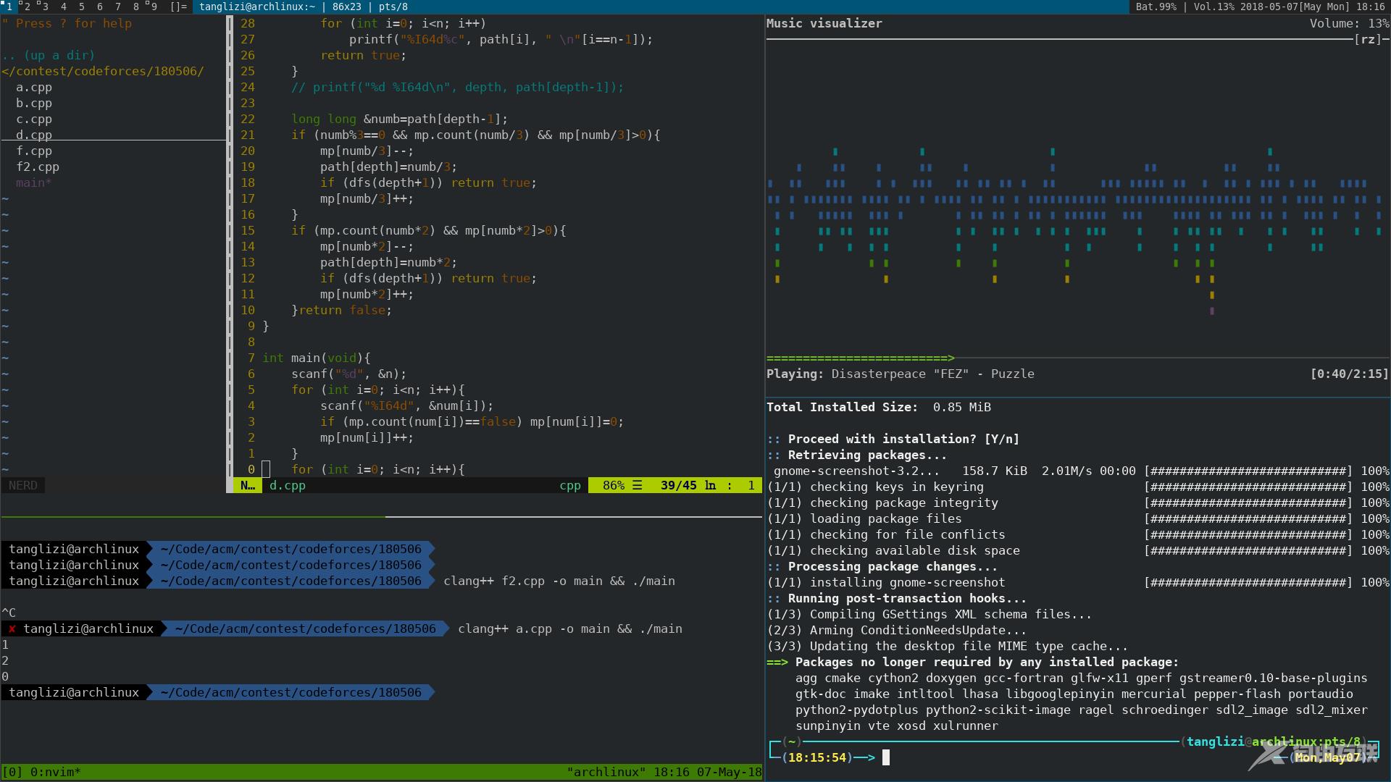Switch to workspace tag 9
The width and height of the screenshot is (1391, 782).
(153, 7)
